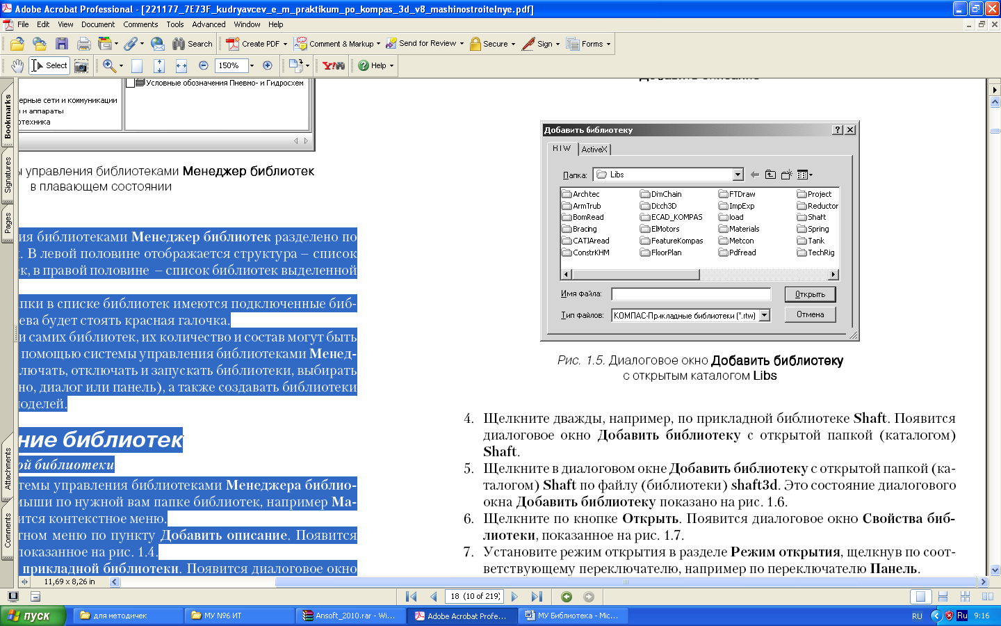Click the Save floppy disk icon
This screenshot has width=1001, height=626.
[62, 44]
